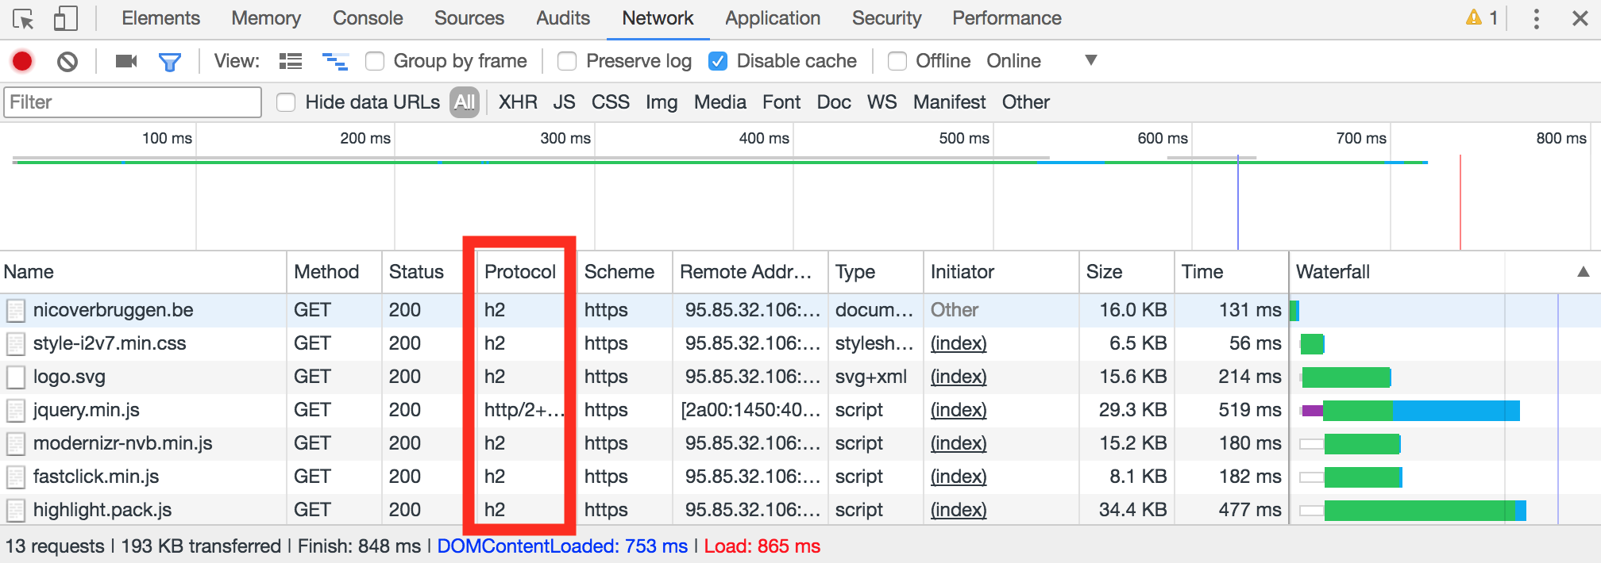Image resolution: width=1601 pixels, height=563 pixels.
Task: Click the file icon beside modernizr-nvb.min.js
Action: coord(16,443)
